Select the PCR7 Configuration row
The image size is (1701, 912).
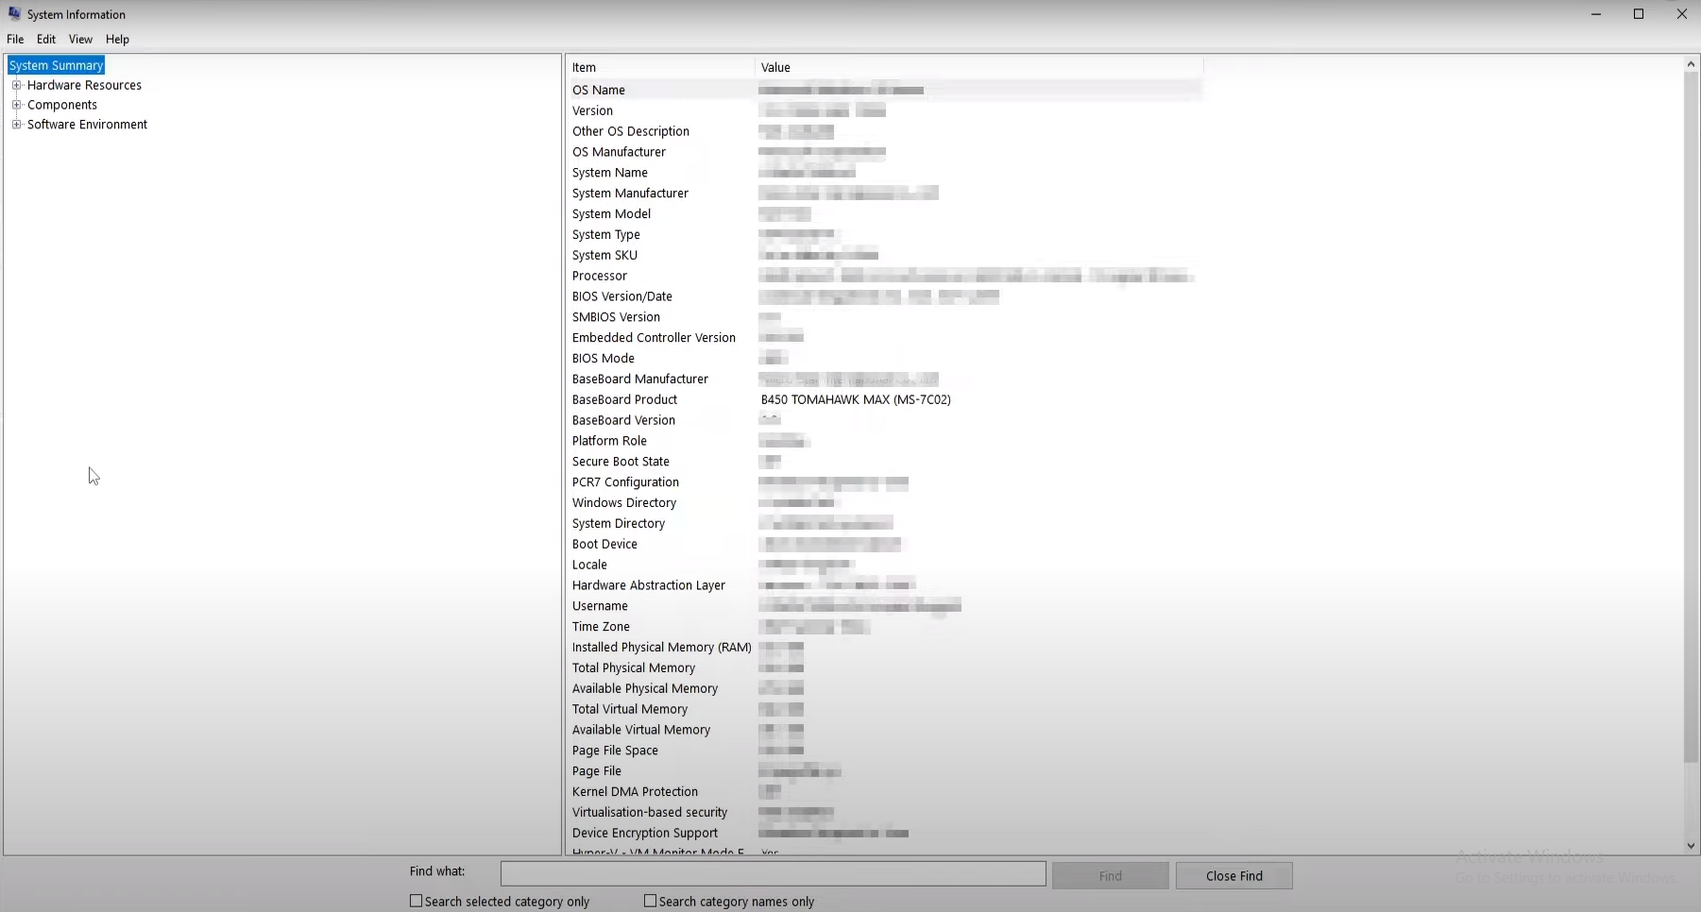pos(885,482)
